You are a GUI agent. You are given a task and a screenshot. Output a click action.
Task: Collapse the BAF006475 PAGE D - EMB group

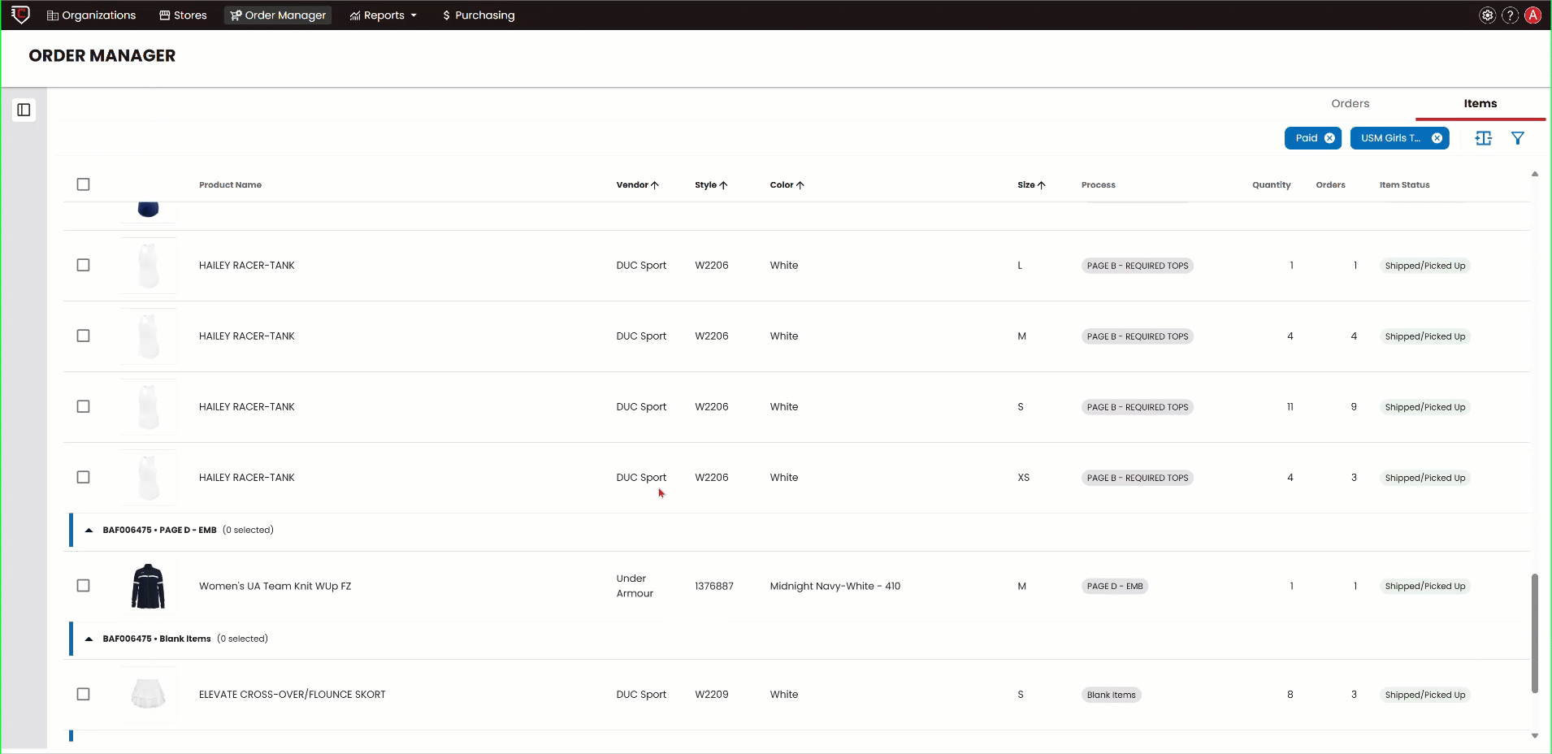89,531
